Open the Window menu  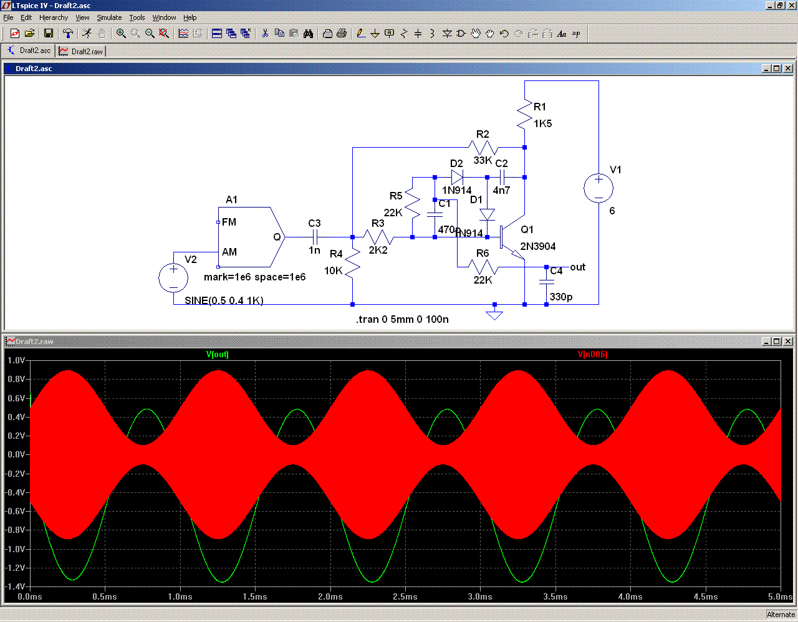click(x=165, y=17)
